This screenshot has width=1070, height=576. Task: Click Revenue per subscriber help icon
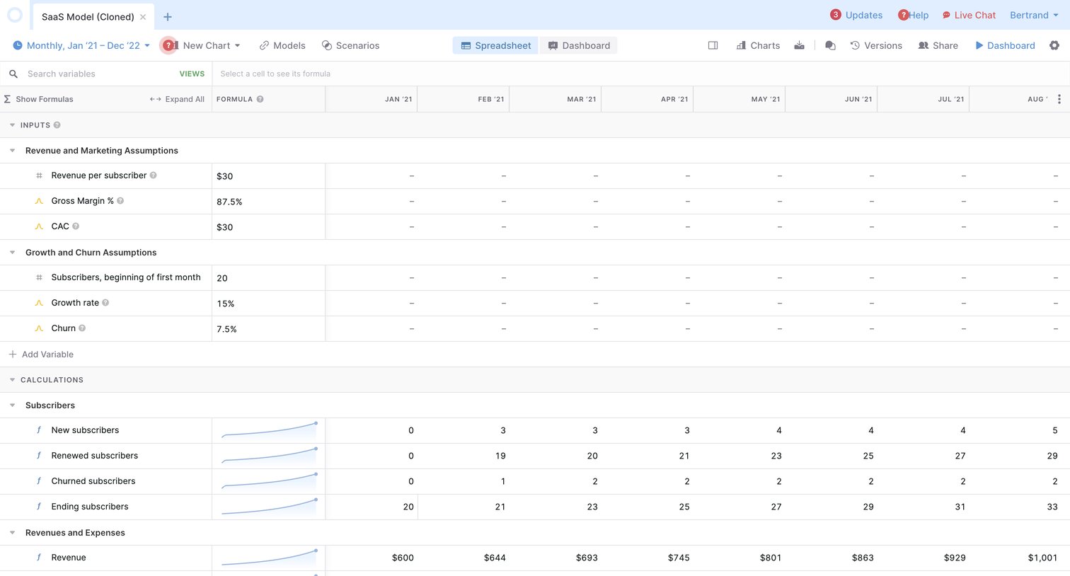pyautogui.click(x=153, y=175)
